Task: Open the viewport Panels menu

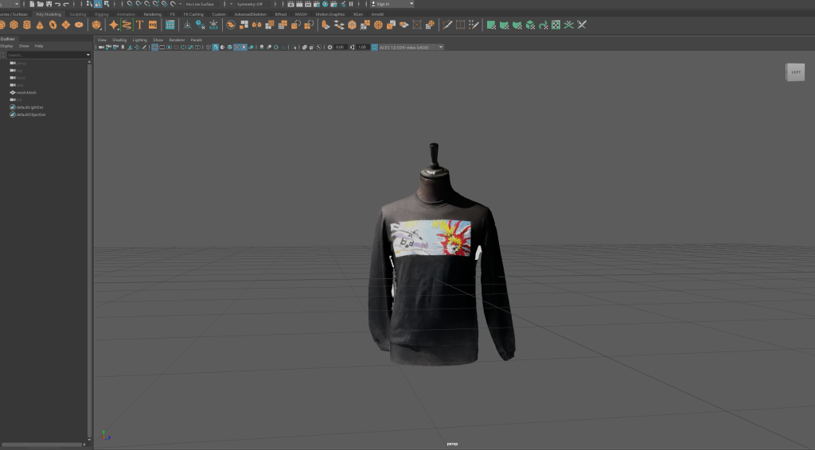Action: (x=196, y=40)
